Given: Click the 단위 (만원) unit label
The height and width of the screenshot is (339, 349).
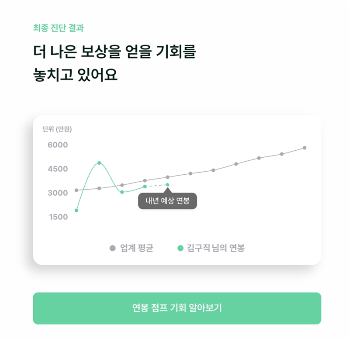Looking at the screenshot, I should pos(57,129).
